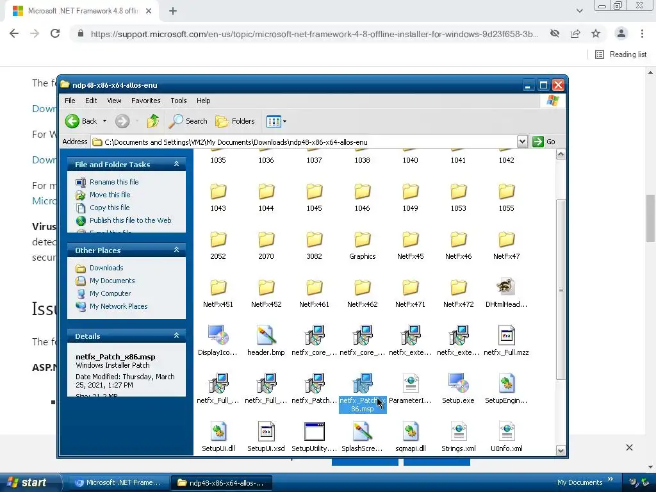The width and height of the screenshot is (656, 492).
Task: Select the 3082 language folder
Action: [314, 240]
